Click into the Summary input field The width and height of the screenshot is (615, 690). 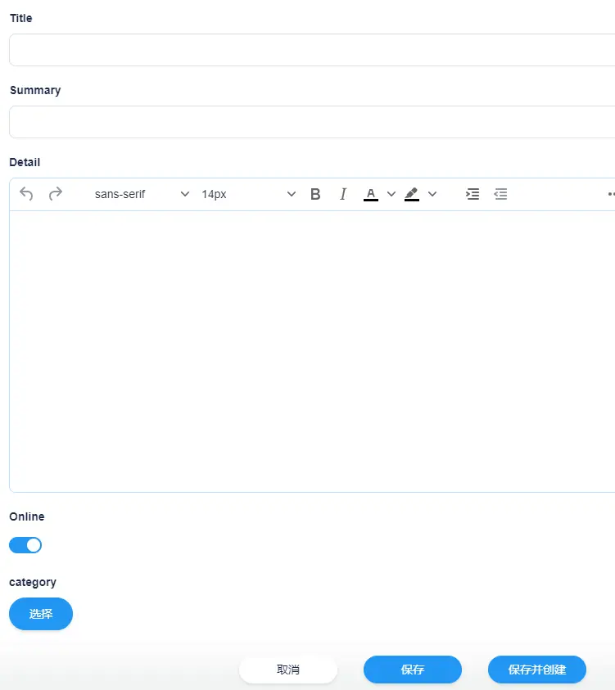(x=311, y=122)
